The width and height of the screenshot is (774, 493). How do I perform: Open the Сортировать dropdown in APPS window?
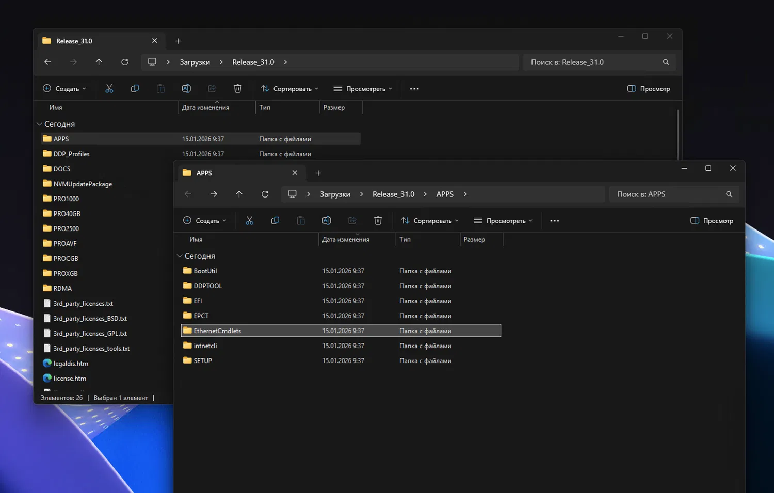430,221
